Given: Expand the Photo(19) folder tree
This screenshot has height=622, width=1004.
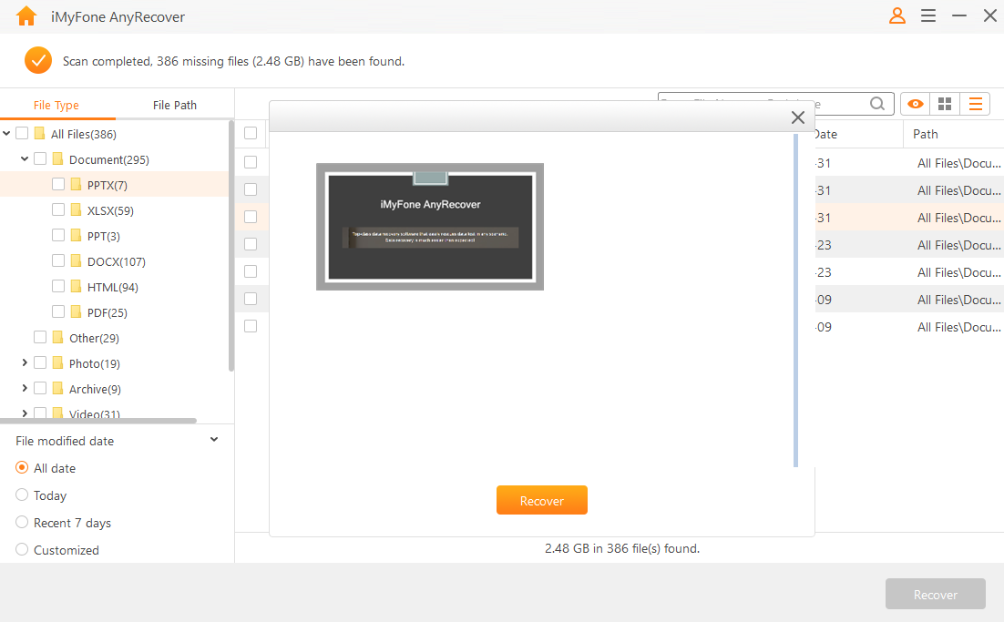Looking at the screenshot, I should 25,362.
